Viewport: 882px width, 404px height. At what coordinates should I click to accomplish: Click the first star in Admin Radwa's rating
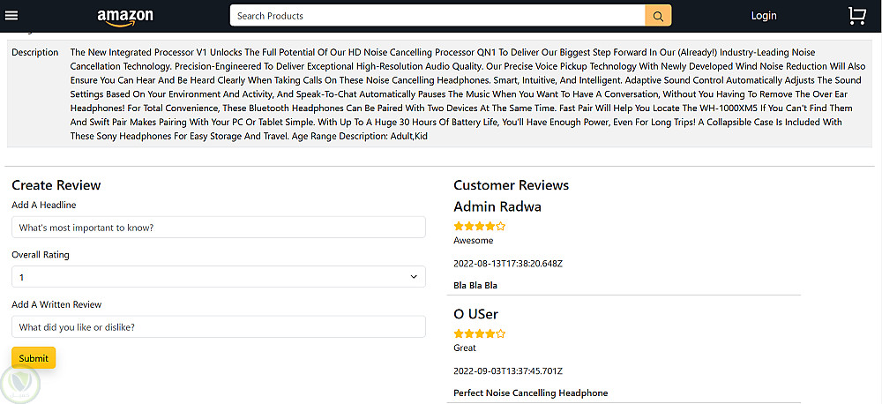point(458,227)
